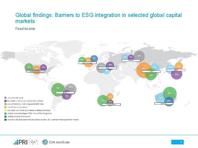The height and width of the screenshot is (148, 198).
Task: Click 'Concerns about negative returns, tracking error' text
Action: [x=43, y=120]
